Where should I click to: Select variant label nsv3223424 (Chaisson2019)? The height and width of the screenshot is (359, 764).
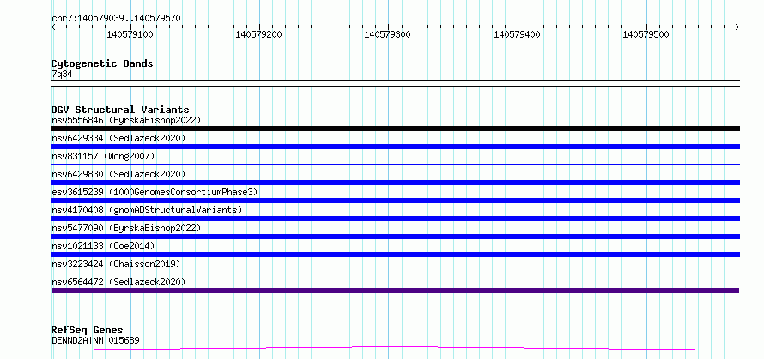pos(116,264)
